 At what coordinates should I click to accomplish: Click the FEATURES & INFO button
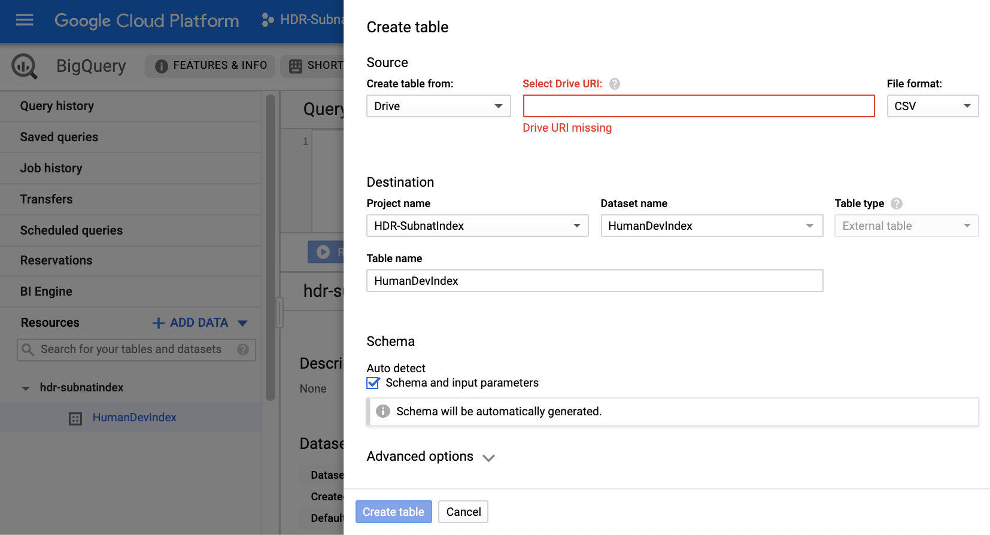click(210, 66)
